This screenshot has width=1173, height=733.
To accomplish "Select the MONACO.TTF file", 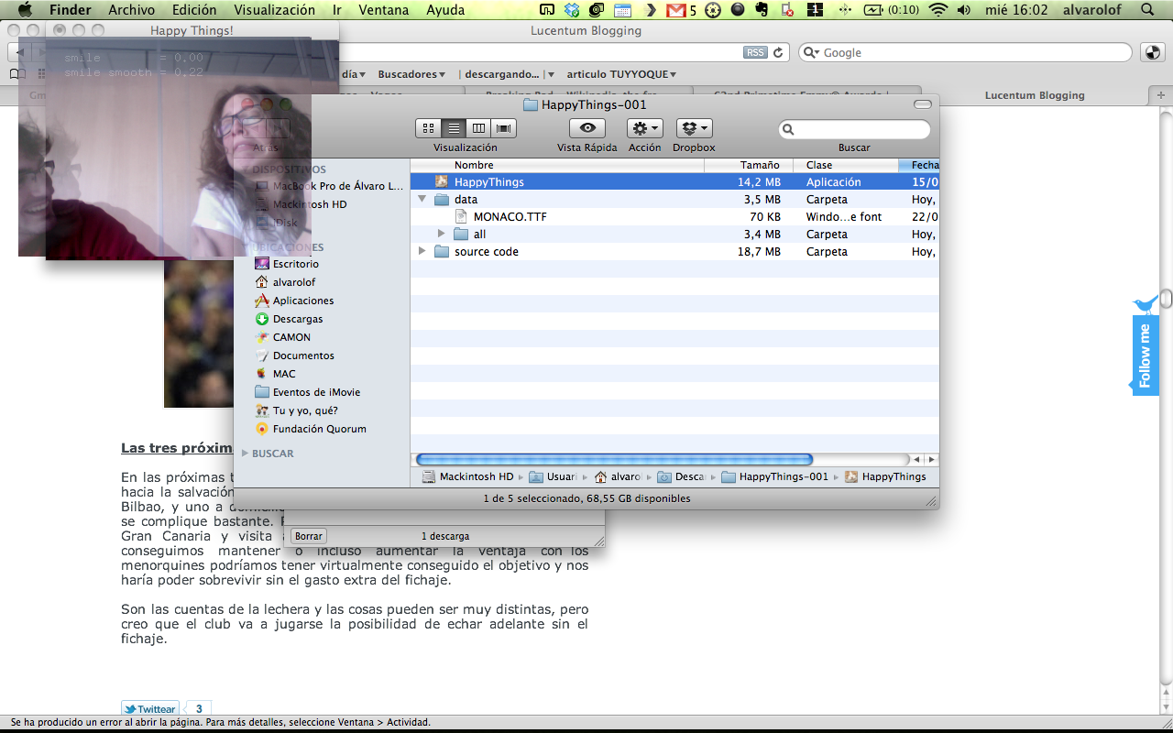I will pos(510,217).
